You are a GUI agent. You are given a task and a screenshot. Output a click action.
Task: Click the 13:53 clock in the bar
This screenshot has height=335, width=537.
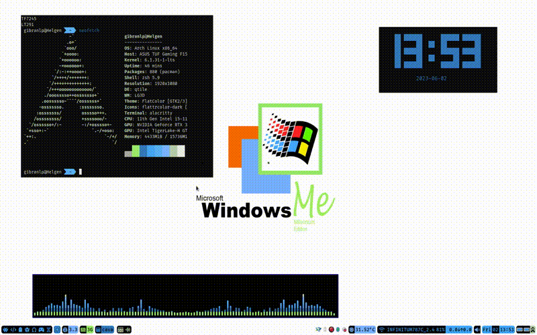pyautogui.click(x=507, y=330)
